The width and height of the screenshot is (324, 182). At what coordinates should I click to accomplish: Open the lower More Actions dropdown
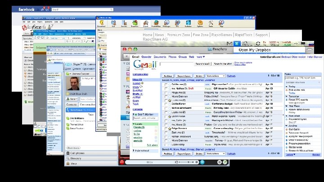(216, 154)
